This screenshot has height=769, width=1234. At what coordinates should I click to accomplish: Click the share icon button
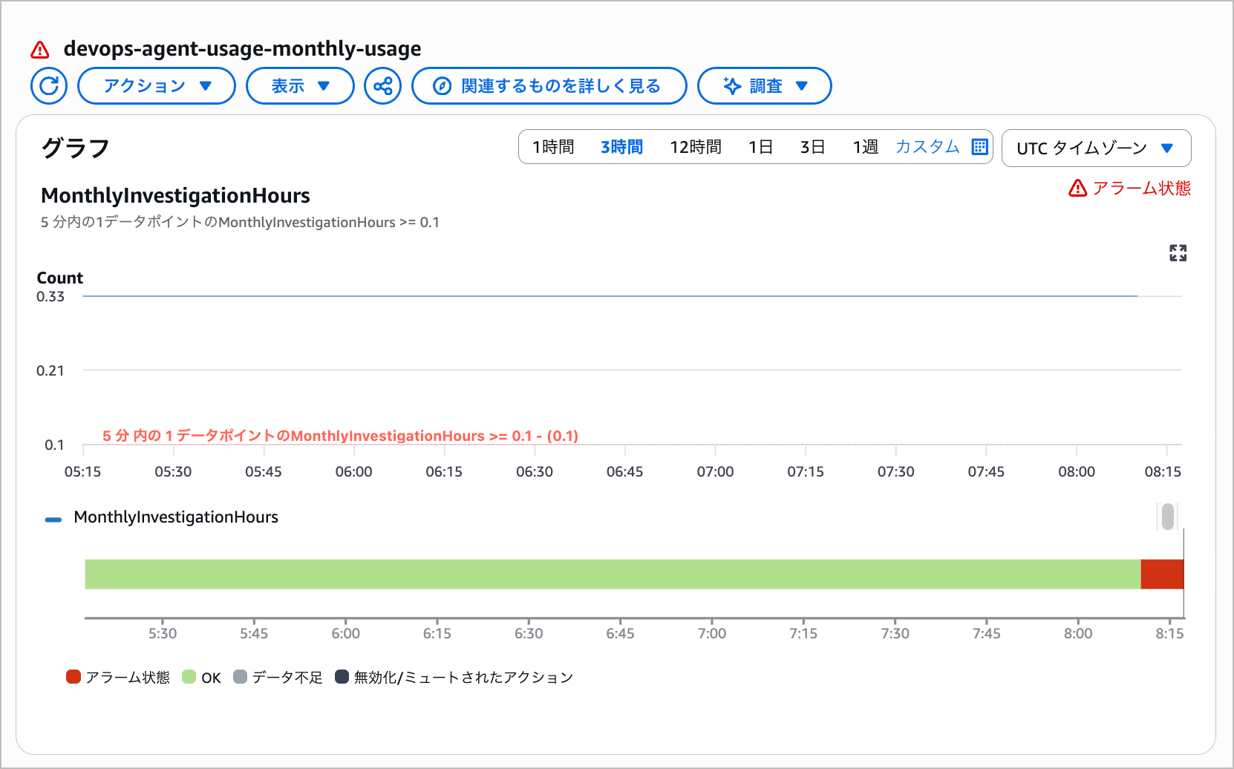click(x=383, y=86)
